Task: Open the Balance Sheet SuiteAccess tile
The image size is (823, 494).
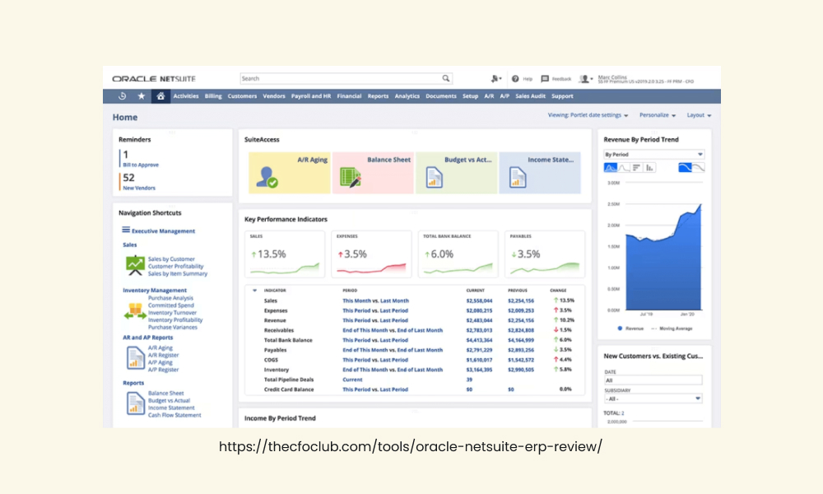Action: click(373, 173)
